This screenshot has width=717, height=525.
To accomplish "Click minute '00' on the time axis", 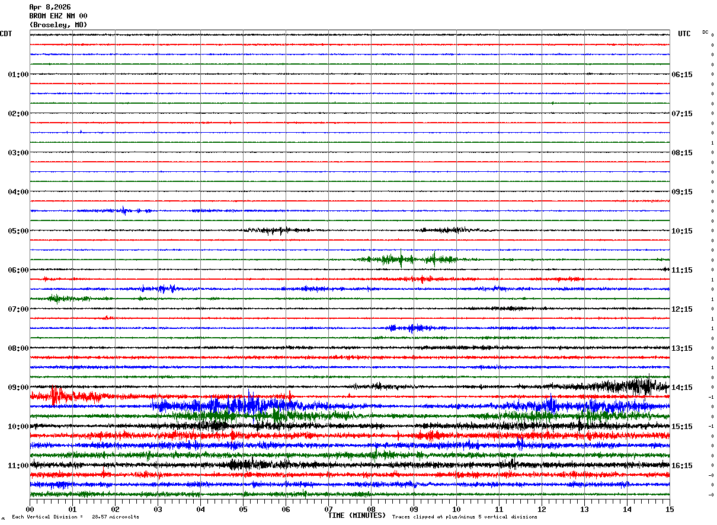I will (x=30, y=509).
